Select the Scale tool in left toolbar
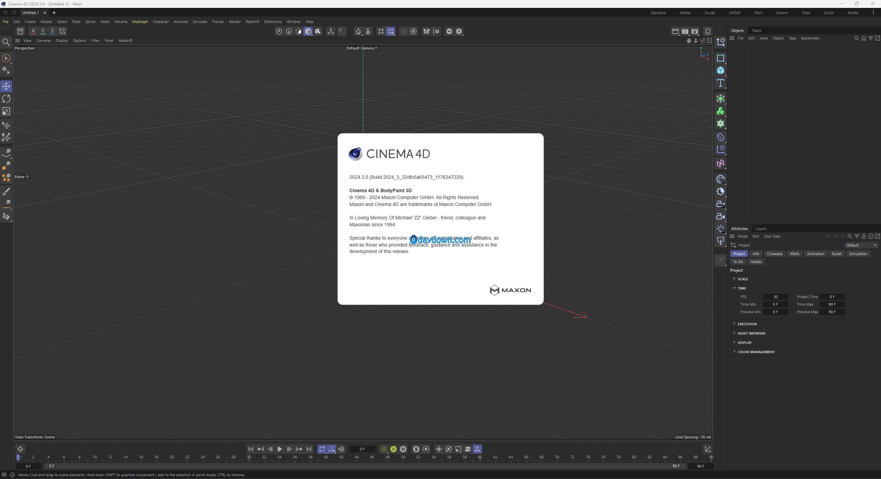This screenshot has width=881, height=479. pyautogui.click(x=6, y=111)
